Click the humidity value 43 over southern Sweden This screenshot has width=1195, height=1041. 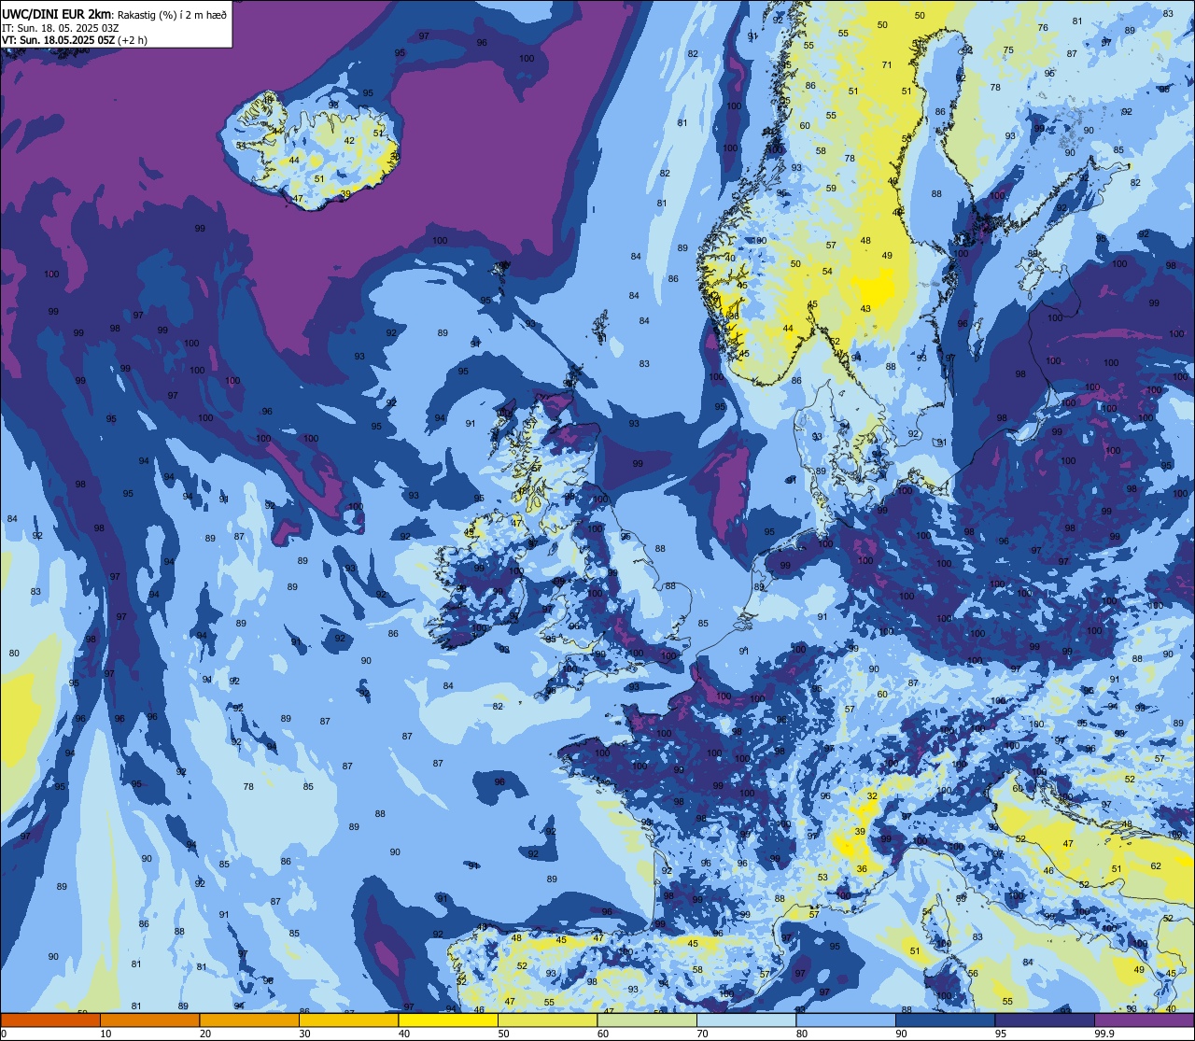point(865,309)
